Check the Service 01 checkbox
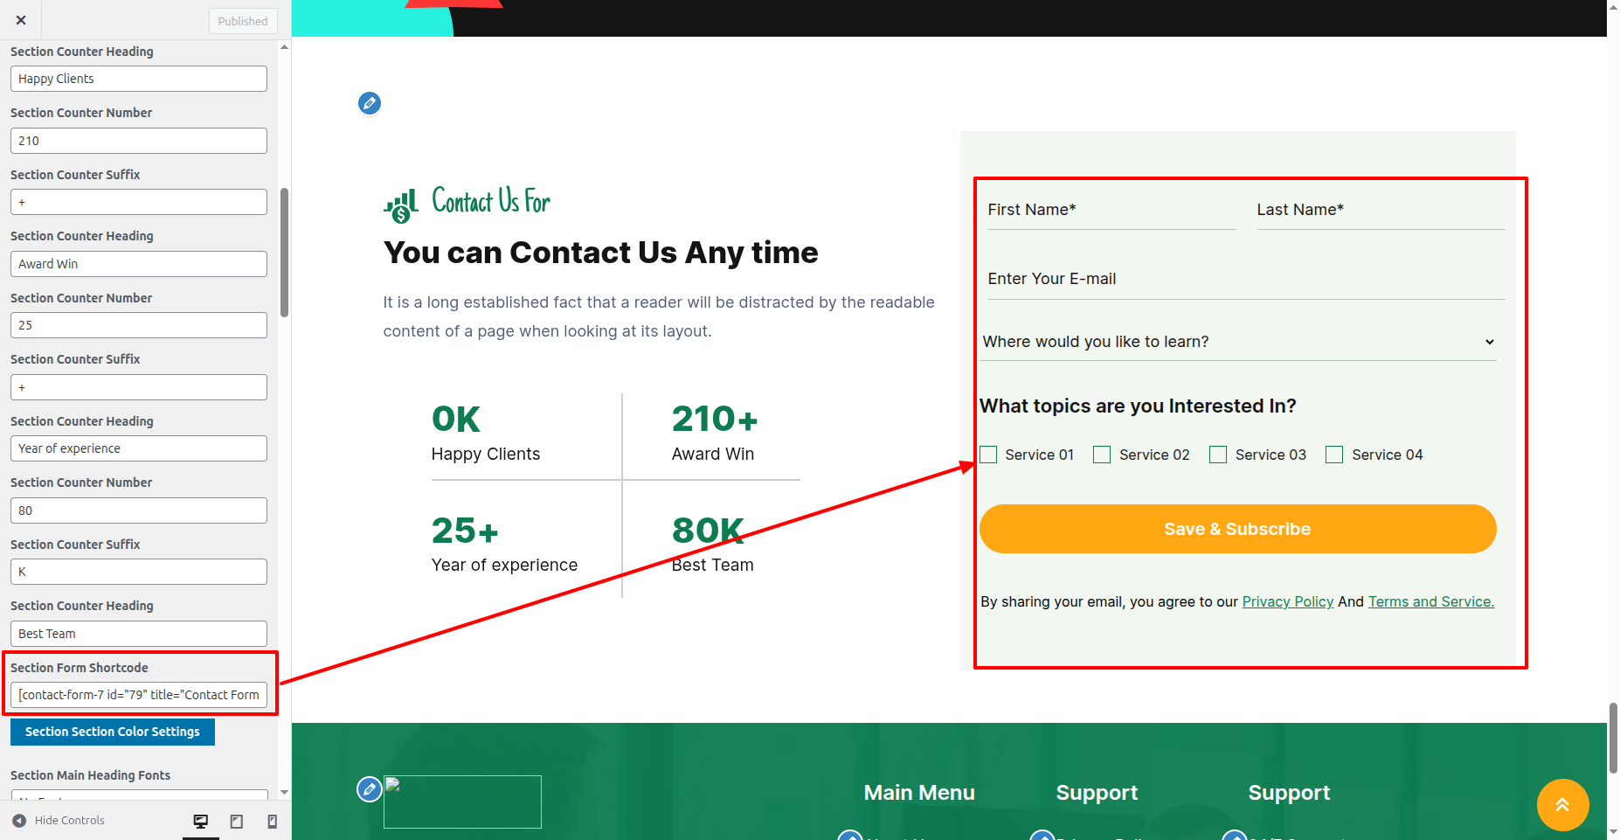 988,455
